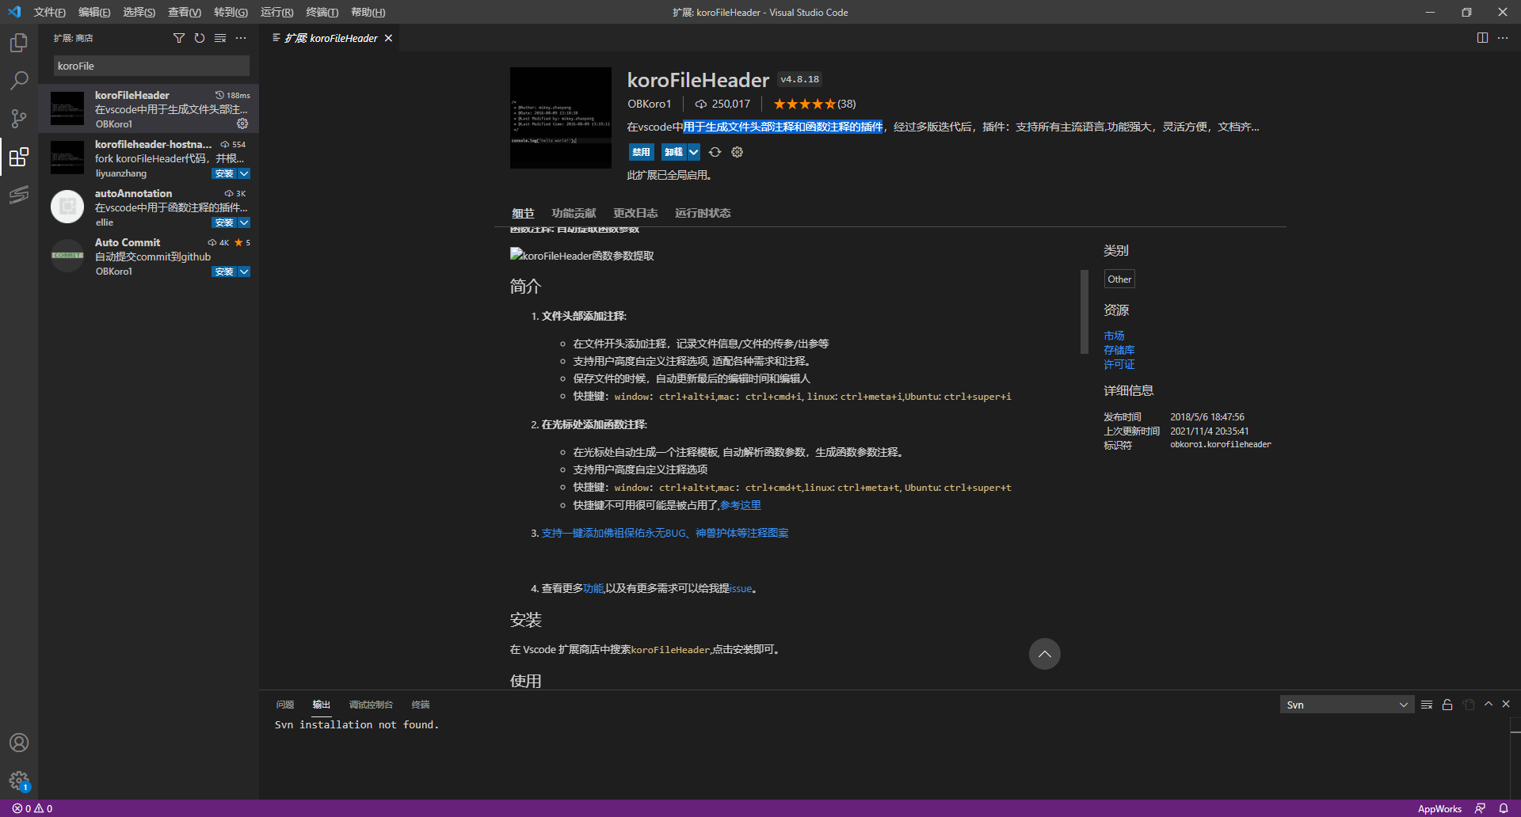The image size is (1521, 817).
Task: Click the Other category tag
Action: (x=1119, y=279)
